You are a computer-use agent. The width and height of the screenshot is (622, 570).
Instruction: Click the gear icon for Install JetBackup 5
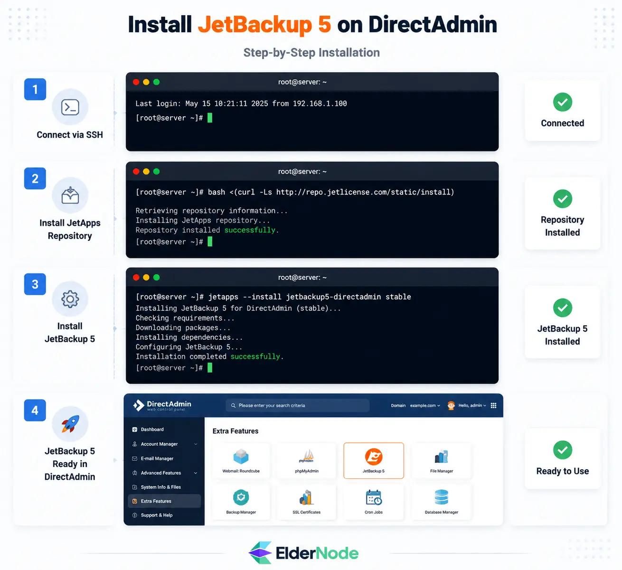point(70,299)
